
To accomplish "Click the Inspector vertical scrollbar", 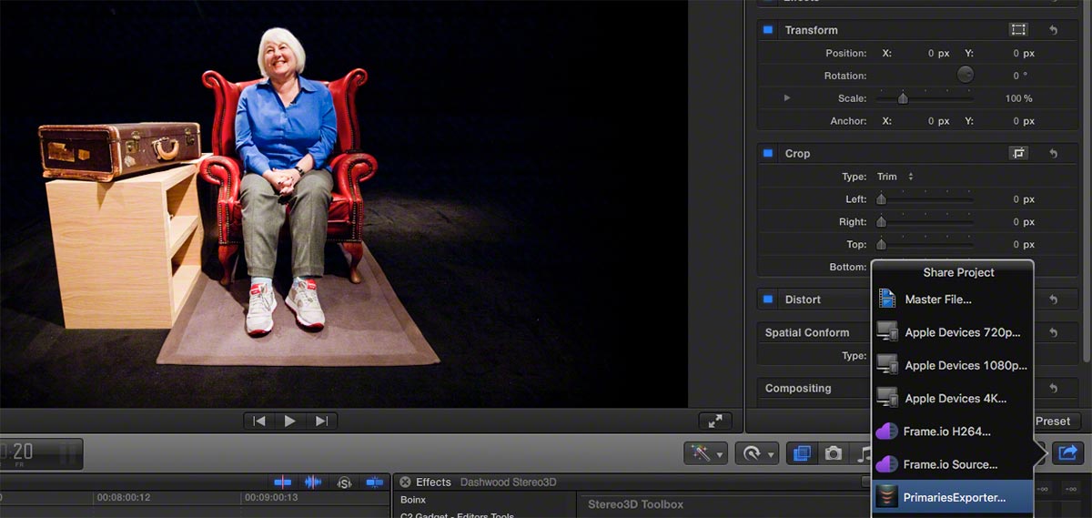I will coord(1086,182).
